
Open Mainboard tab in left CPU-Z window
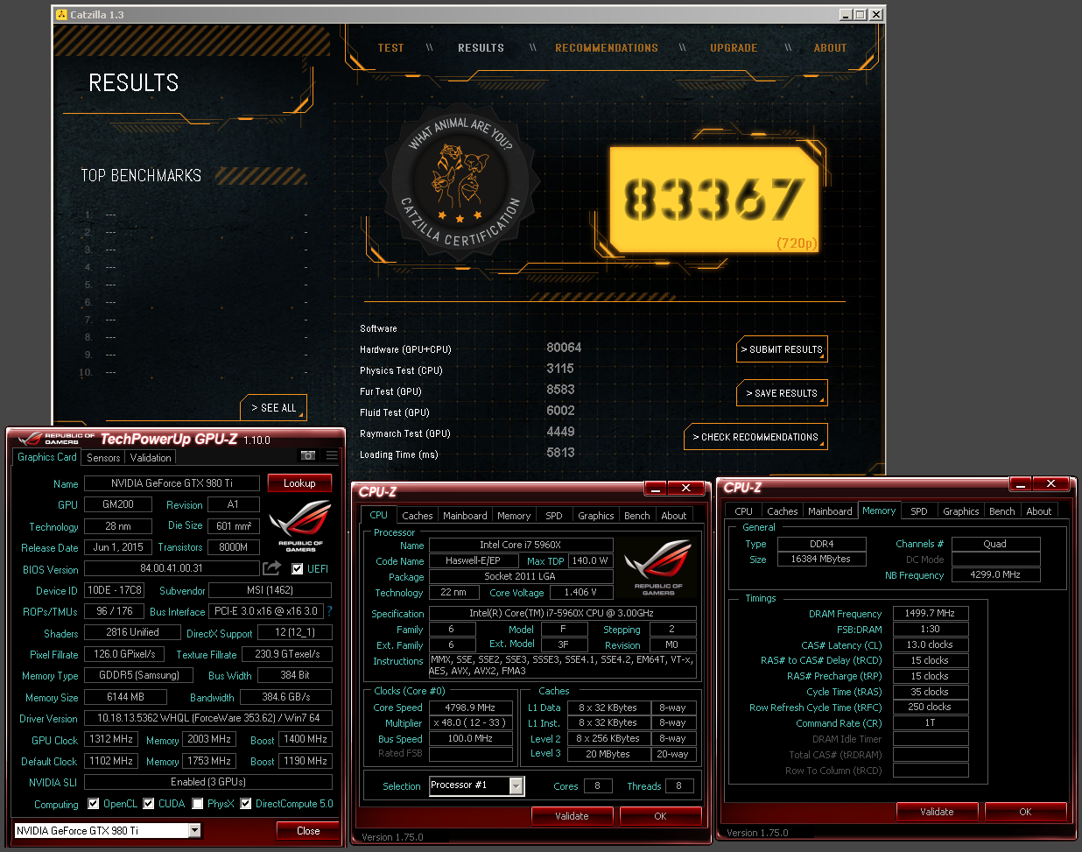pyautogui.click(x=465, y=516)
